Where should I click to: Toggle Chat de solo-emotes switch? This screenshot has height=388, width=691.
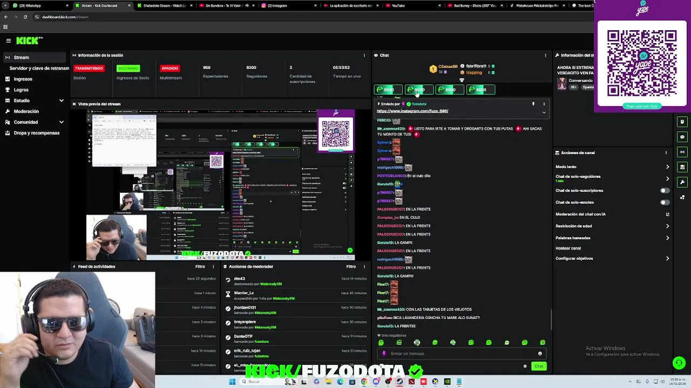click(x=665, y=202)
